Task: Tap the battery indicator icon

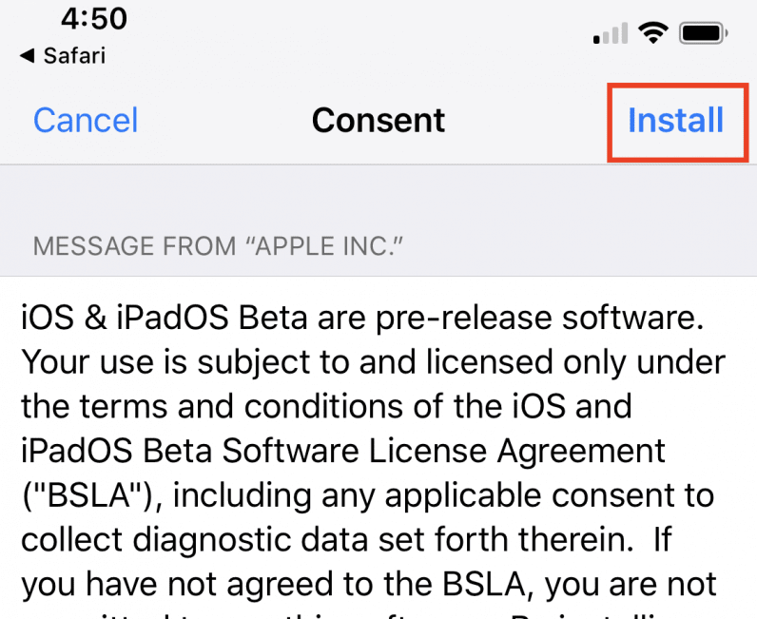Action: [704, 33]
